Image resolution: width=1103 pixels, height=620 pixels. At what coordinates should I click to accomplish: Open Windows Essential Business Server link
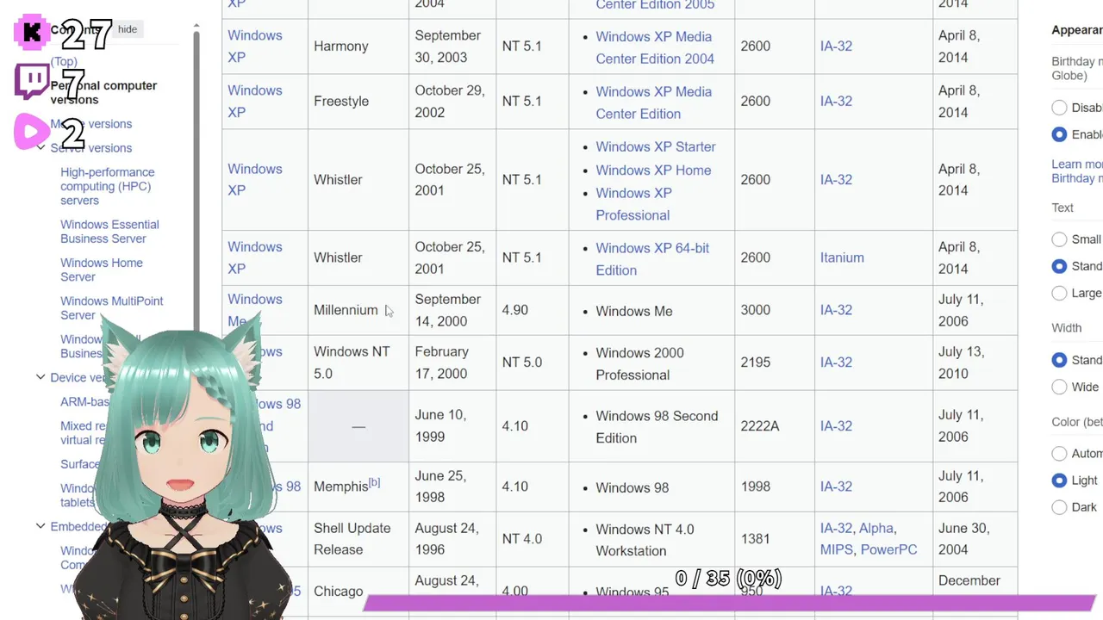pyautogui.click(x=109, y=232)
